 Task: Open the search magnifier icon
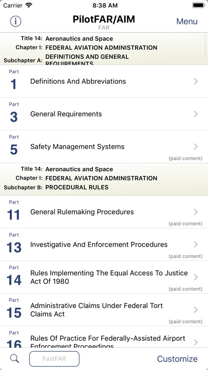pos(15,359)
